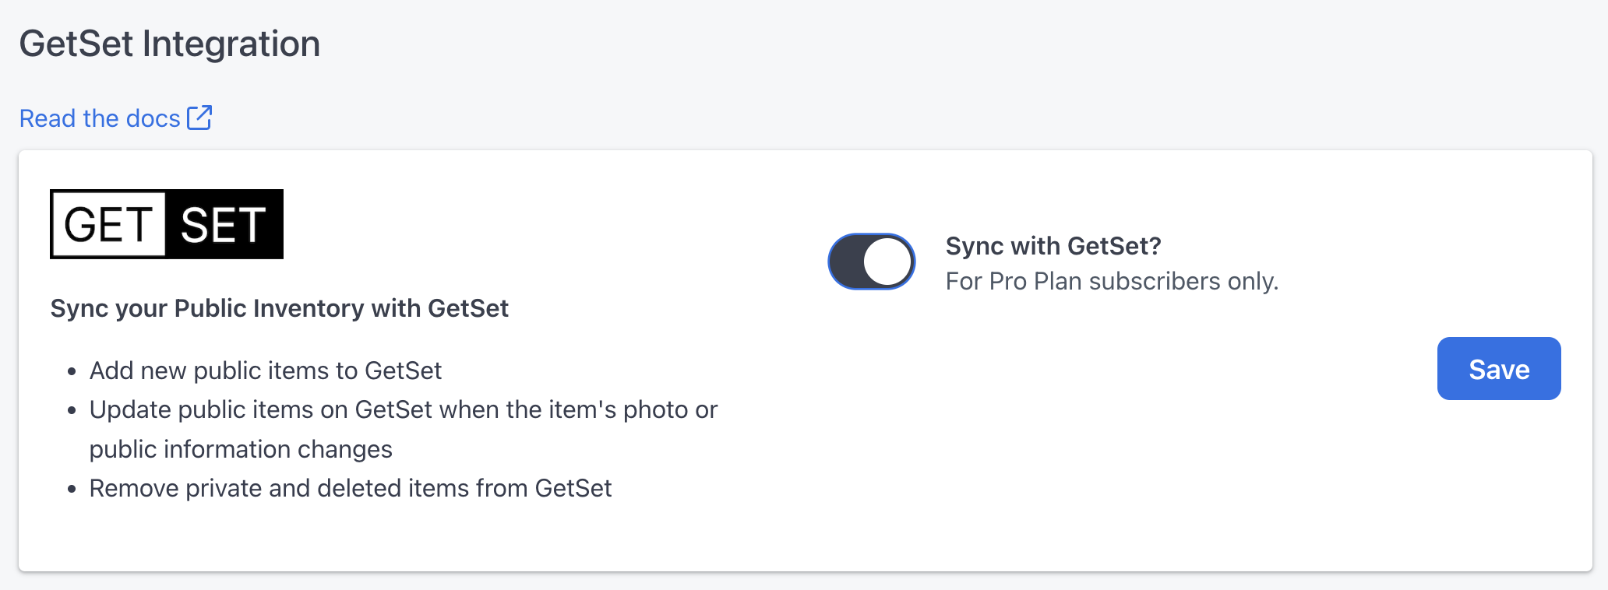Image resolution: width=1608 pixels, height=590 pixels.
Task: Click the external link icon beside Read the docs
Action: tap(200, 118)
